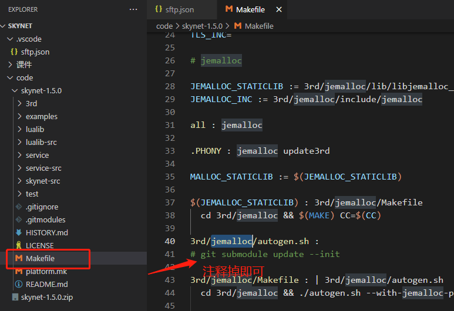Close the Makefile editor tab
454x311 pixels.
279,9
